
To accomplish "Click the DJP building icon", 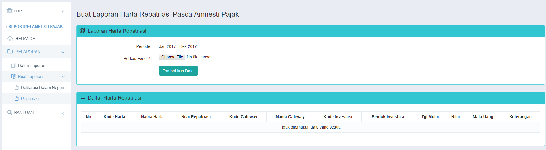I will 10,11.
